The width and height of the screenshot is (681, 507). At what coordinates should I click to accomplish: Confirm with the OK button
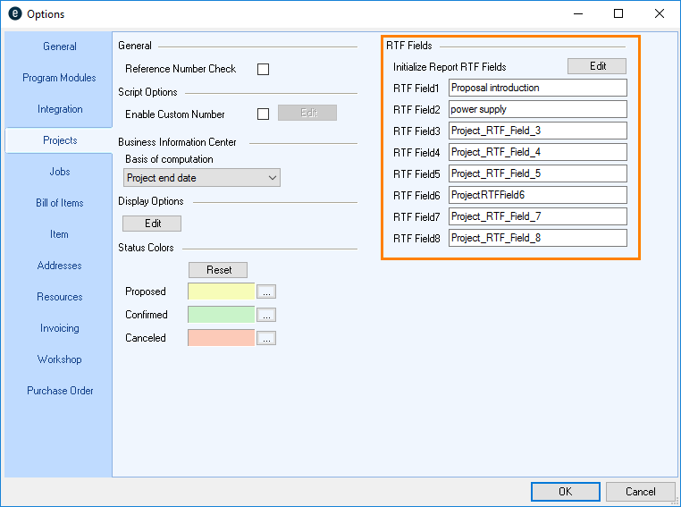565,492
